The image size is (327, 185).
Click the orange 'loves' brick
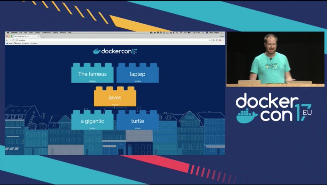coord(115,96)
